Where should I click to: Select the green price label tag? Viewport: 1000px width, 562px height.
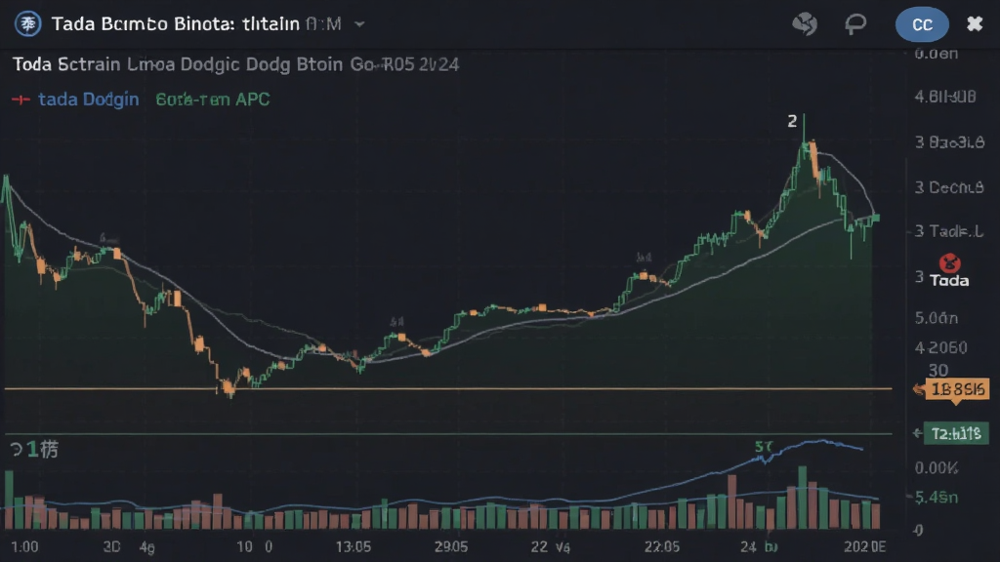coord(956,434)
